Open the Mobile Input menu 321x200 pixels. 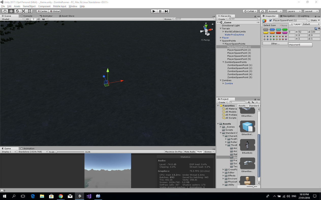59,6
